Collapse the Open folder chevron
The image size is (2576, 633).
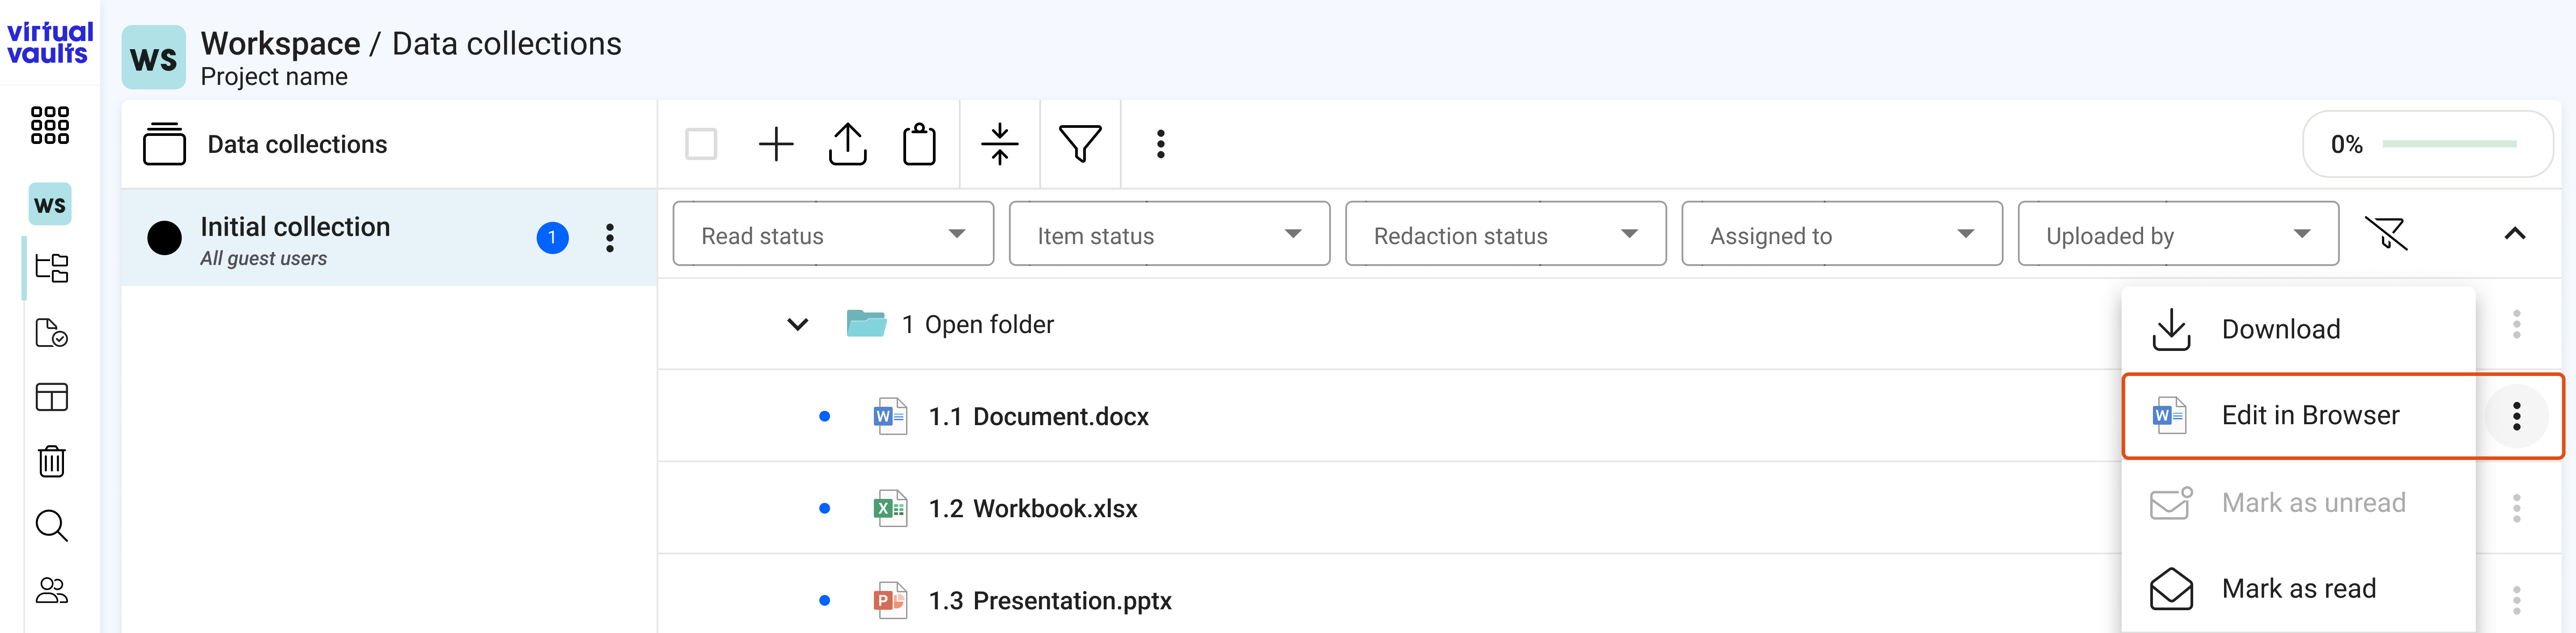pyautogui.click(x=797, y=325)
